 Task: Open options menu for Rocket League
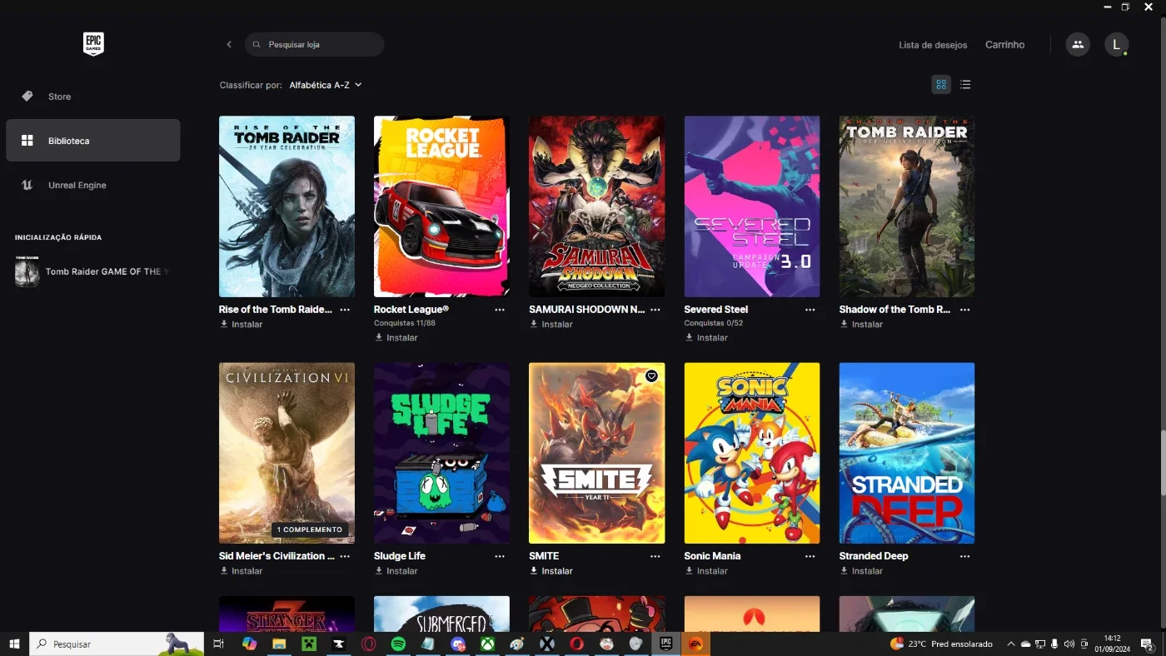500,310
